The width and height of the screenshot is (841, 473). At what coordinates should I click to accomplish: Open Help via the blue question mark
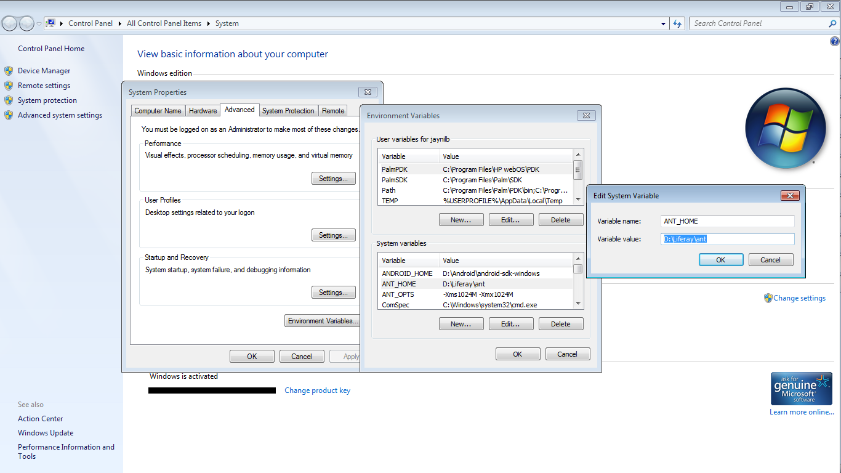click(835, 42)
